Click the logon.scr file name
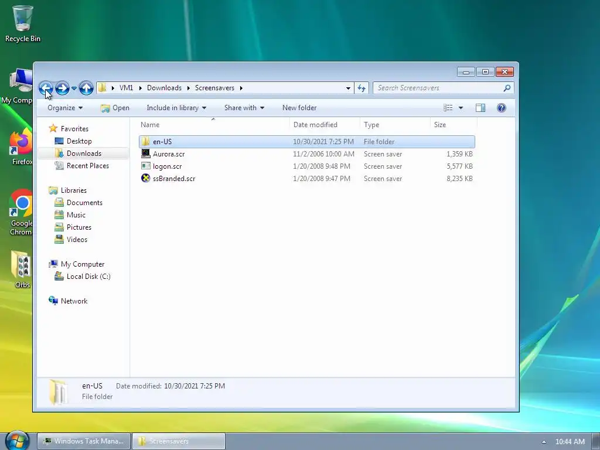 [167, 166]
